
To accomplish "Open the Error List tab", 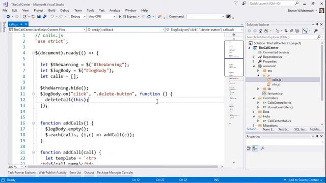I will [75, 173].
